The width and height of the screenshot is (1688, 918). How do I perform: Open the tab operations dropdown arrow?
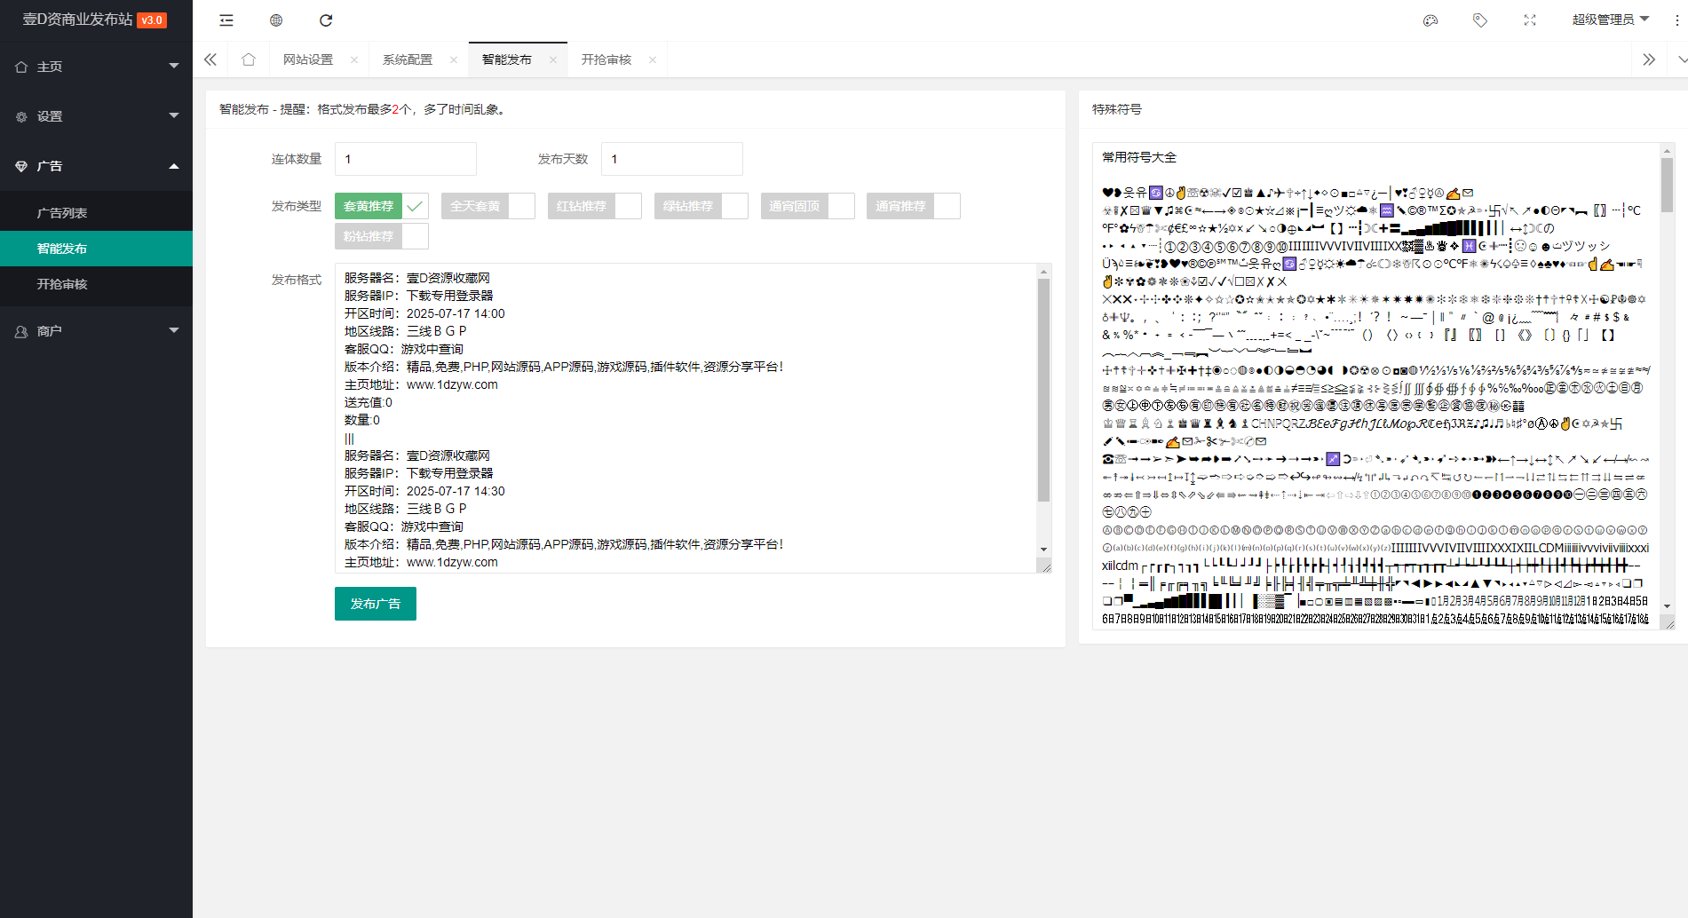[1682, 59]
